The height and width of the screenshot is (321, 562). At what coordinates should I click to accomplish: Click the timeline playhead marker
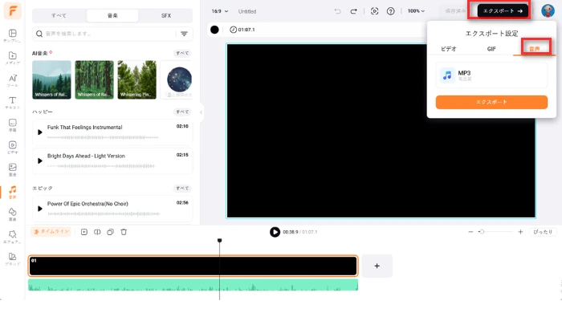tap(220, 241)
